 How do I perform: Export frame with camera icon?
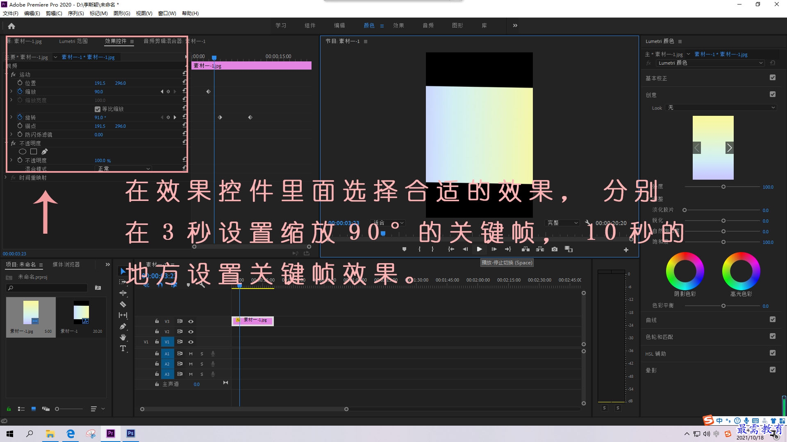(x=554, y=249)
